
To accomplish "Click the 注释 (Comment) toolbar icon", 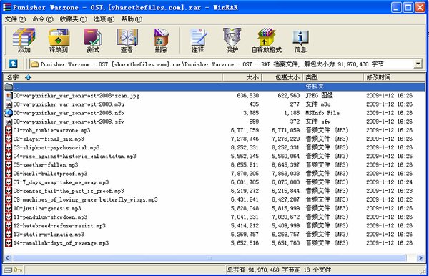I will 198,41.
